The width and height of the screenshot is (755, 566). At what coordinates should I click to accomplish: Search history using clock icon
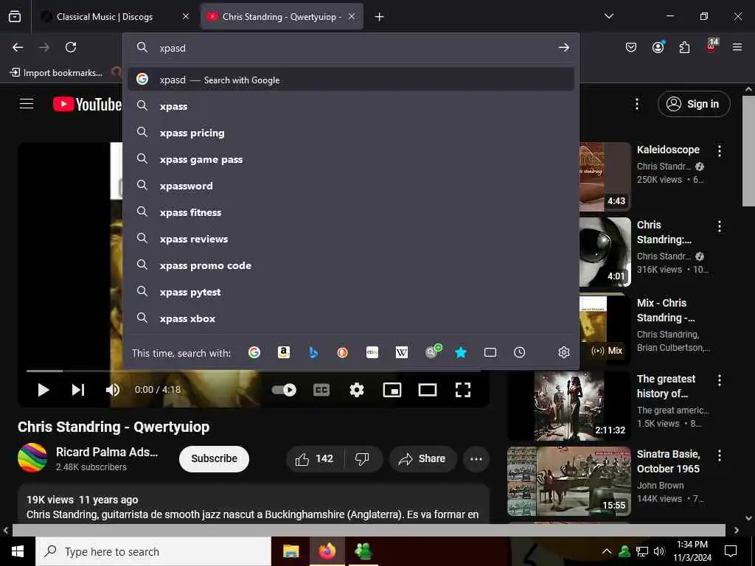[x=520, y=353]
